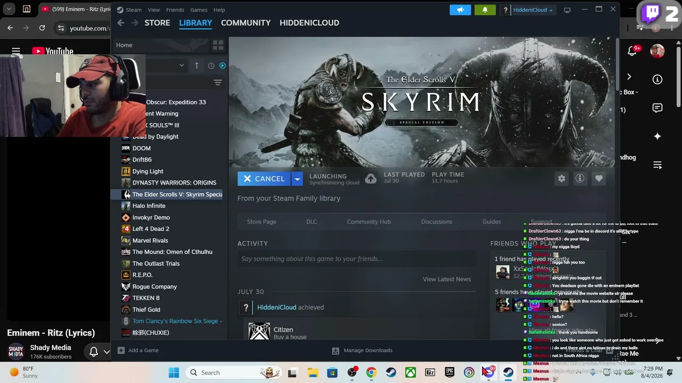This screenshot has height=383, width=682.
Task: Open Skyrim Guides link
Action: (x=491, y=222)
